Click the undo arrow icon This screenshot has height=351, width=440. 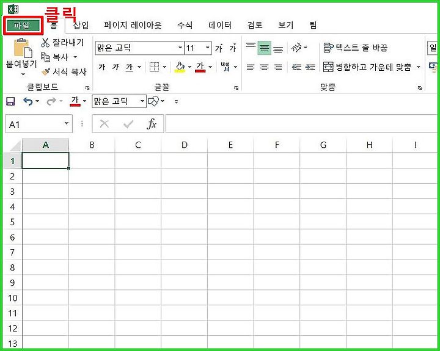(28, 101)
